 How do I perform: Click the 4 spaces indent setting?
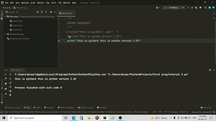tap(174, 112)
